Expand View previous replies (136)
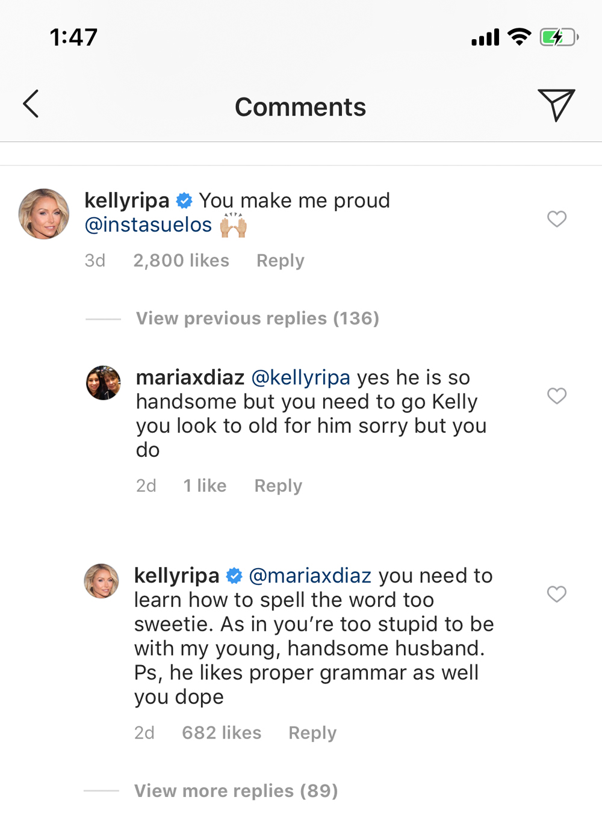The height and width of the screenshot is (830, 602). point(258,318)
